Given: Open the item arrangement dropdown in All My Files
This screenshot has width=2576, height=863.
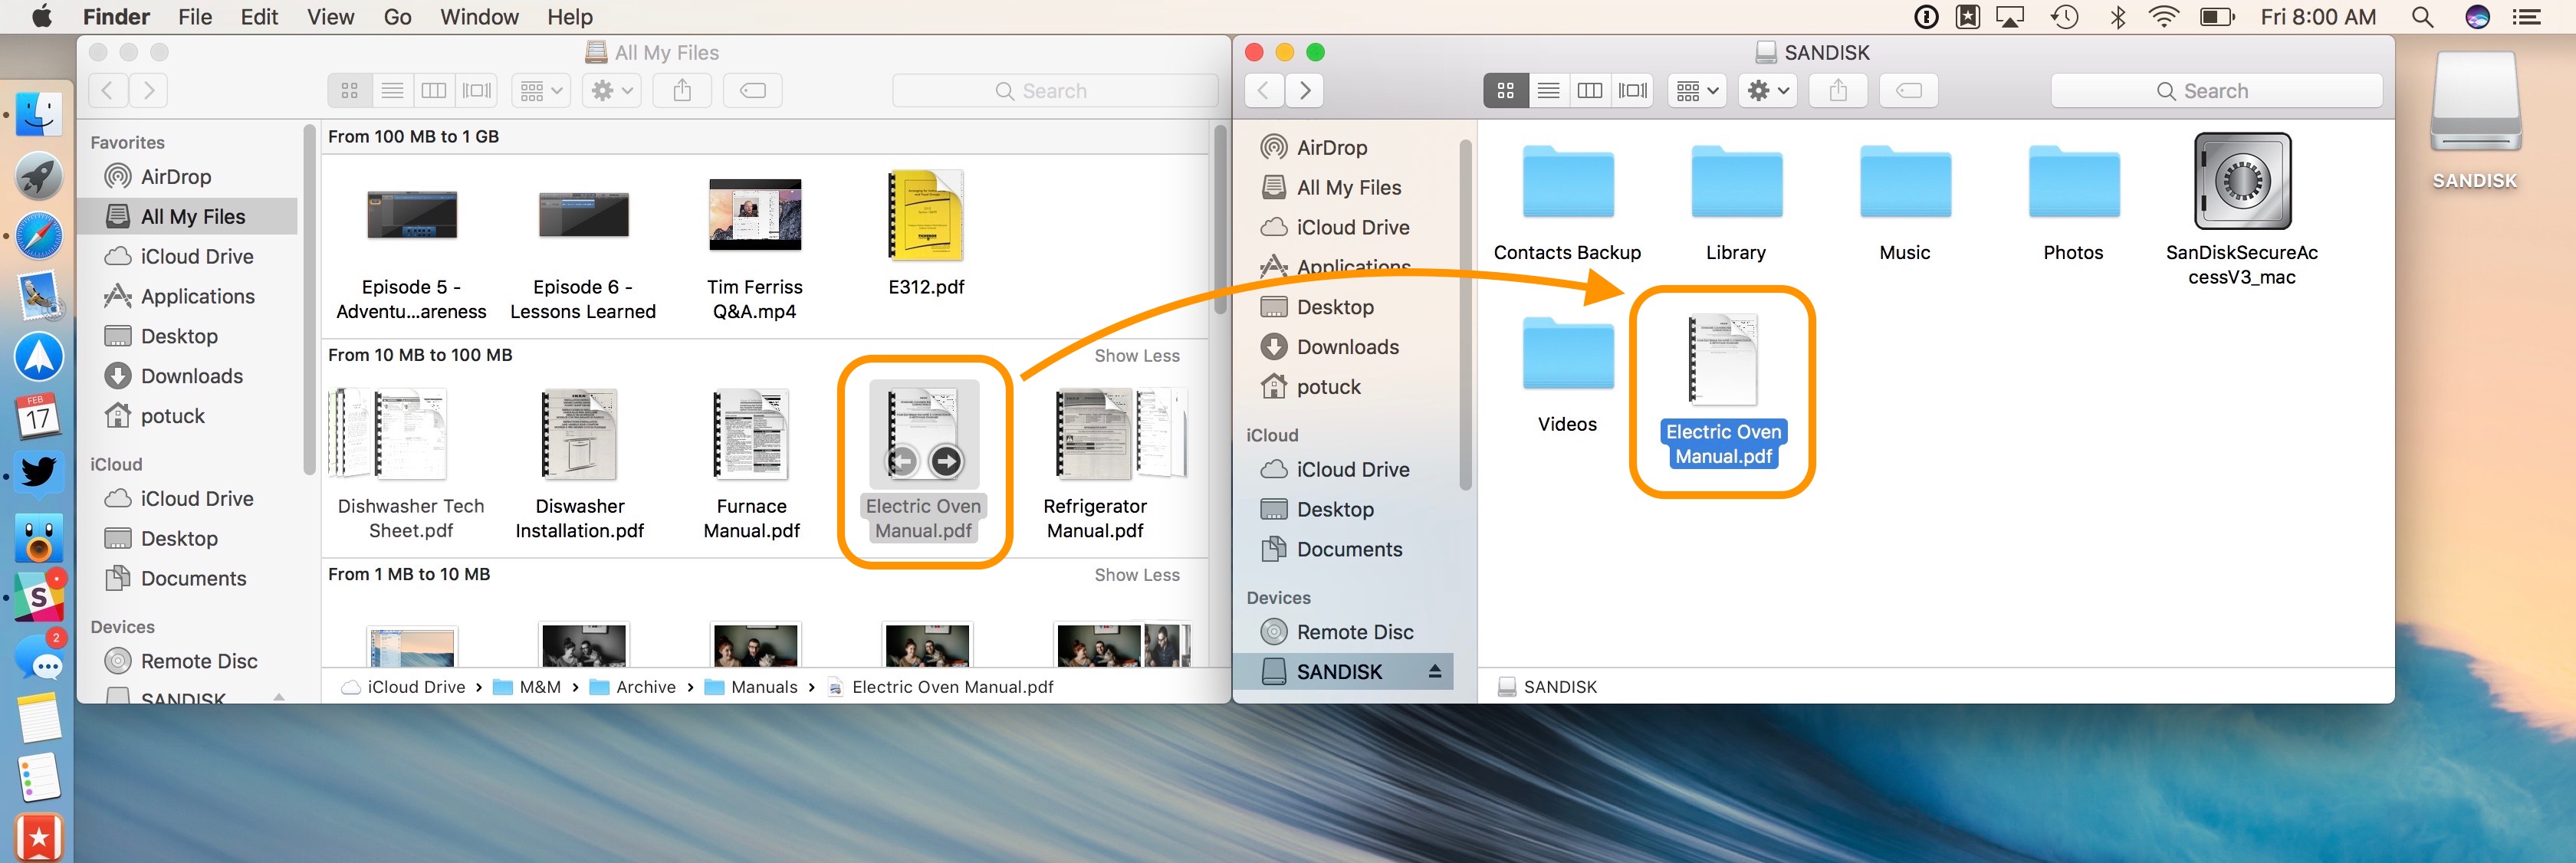Looking at the screenshot, I should (x=539, y=90).
